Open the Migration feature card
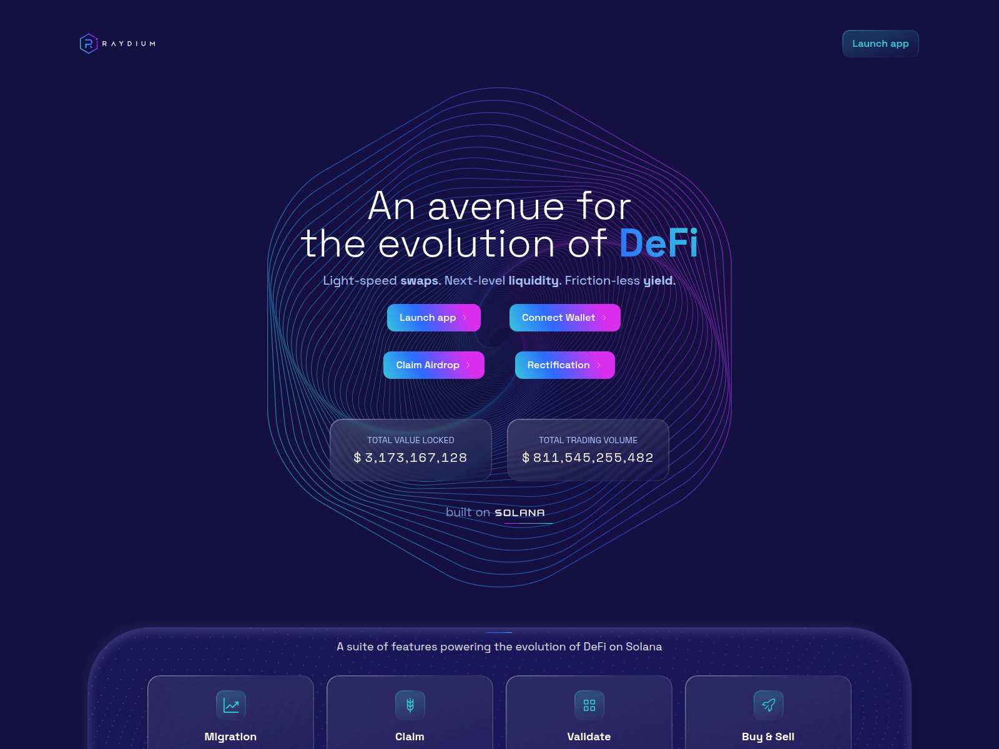999x749 pixels. click(230, 713)
